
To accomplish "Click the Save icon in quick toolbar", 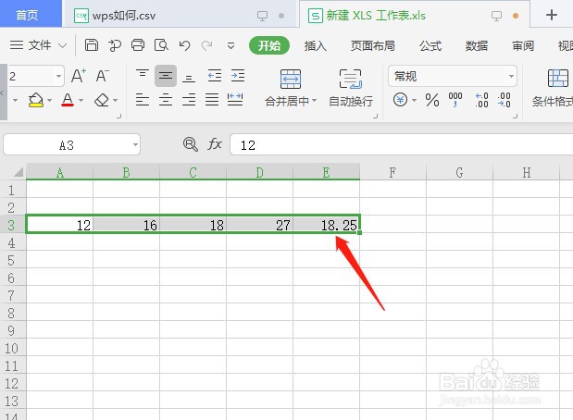I will (x=92, y=45).
